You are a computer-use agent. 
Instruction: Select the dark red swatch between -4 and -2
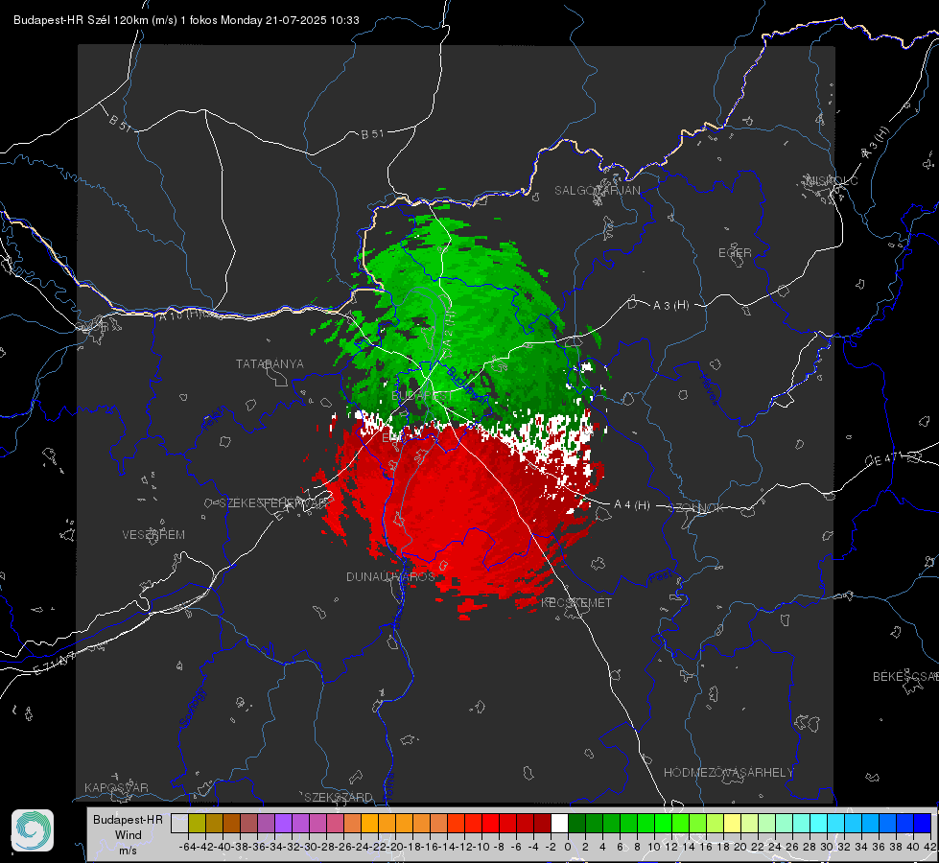542,824
